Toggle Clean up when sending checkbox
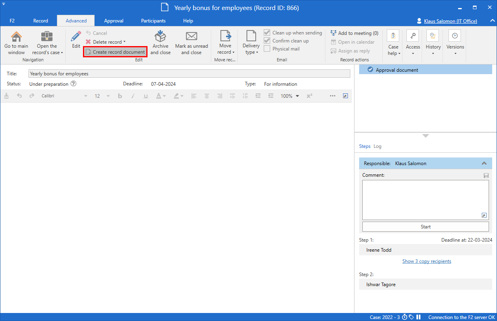The image size is (497, 321). tap(267, 33)
